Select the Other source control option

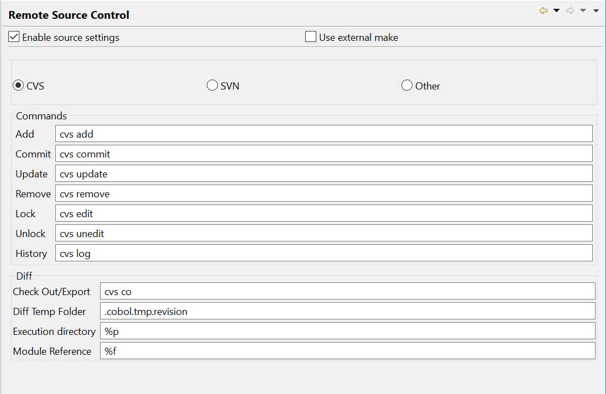[x=407, y=85]
